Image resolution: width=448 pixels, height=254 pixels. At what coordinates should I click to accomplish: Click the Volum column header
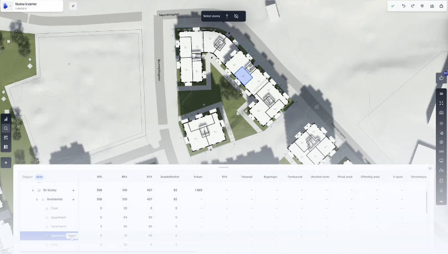pos(198,177)
